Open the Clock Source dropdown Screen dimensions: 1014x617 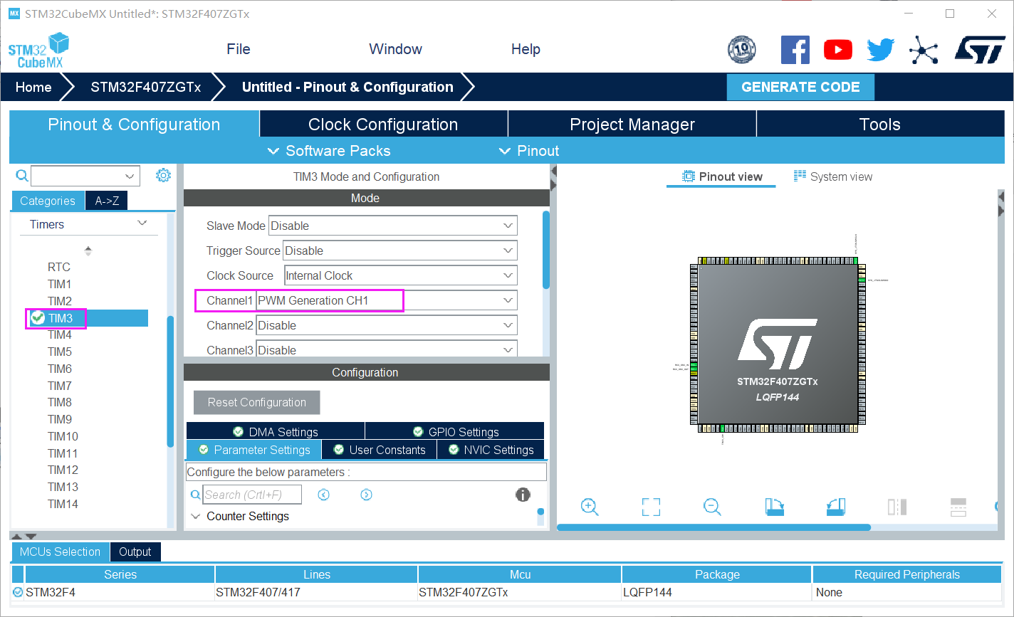click(400, 275)
